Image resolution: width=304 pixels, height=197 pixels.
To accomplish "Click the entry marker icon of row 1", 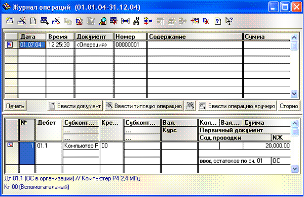I will [10, 144].
